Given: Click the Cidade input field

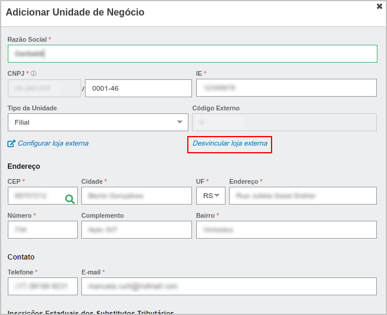Looking at the screenshot, I should tap(136, 196).
